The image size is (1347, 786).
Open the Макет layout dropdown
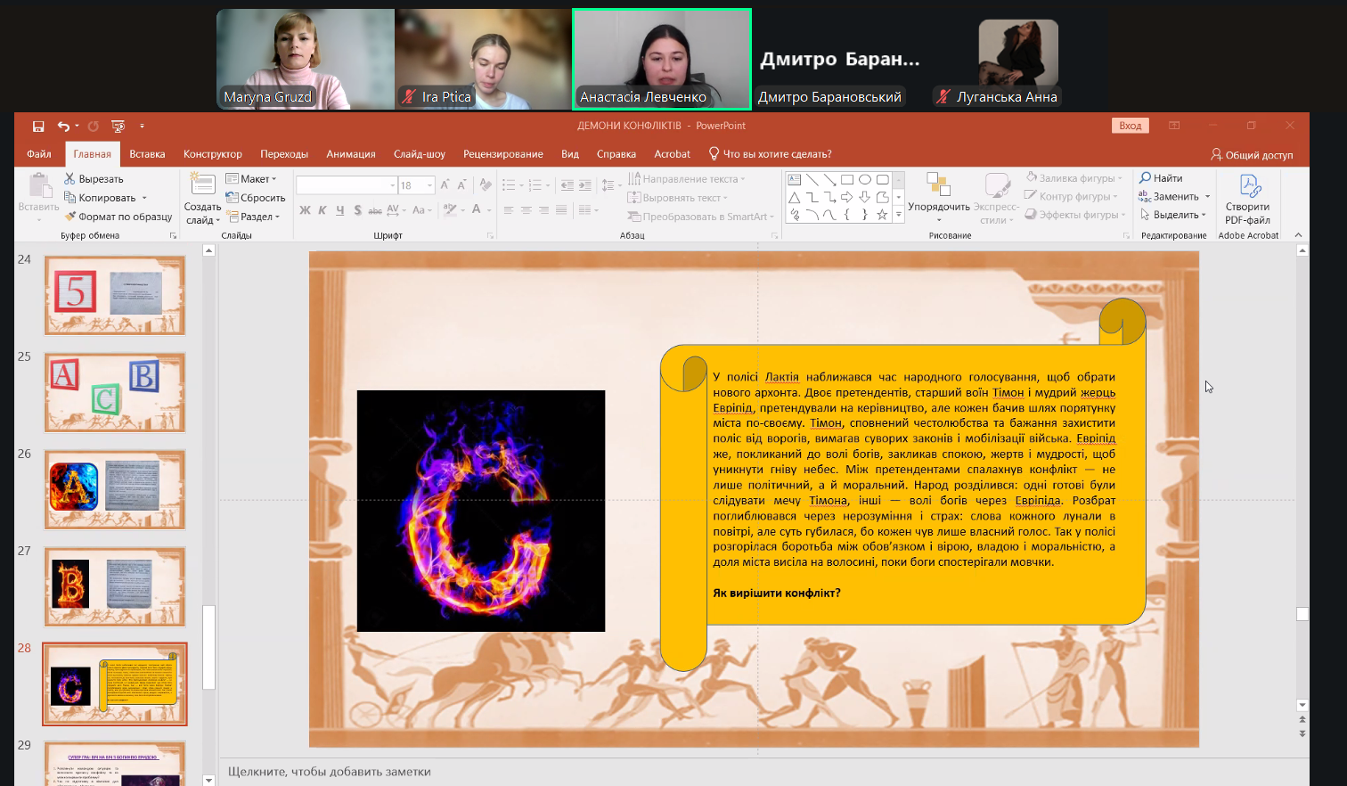(253, 179)
